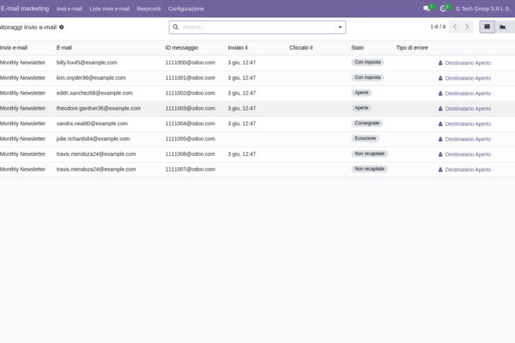Open Destinatario Aperto for message 1111006 row
515x343 pixels.
464,154
